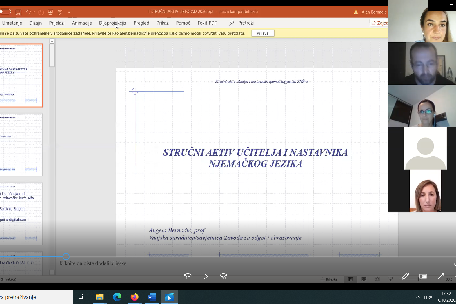The image size is (456, 304).
Task: Click the slide header Stručni aktiv učitelja text
Action: click(261, 81)
